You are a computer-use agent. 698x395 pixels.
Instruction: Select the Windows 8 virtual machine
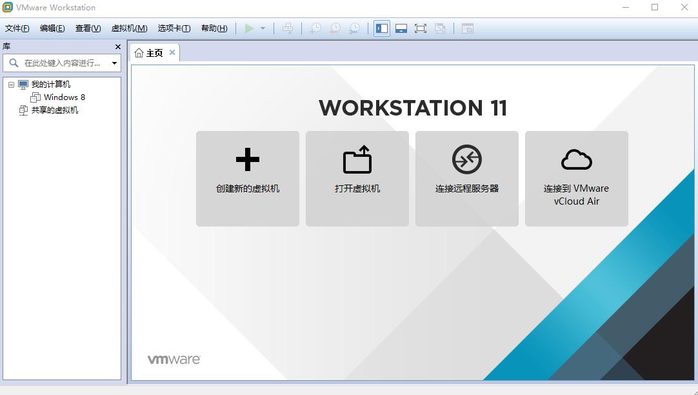coord(64,97)
